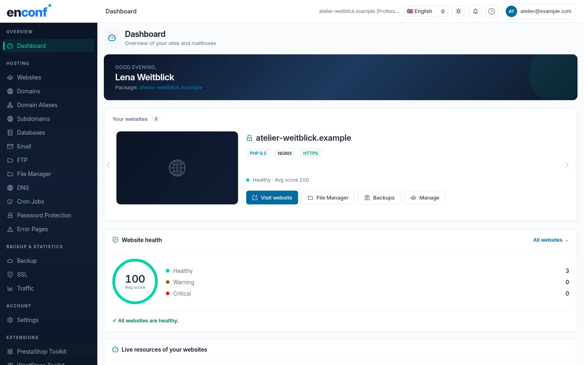
Task: Click the Healthy legend row
Action: tap(367, 271)
